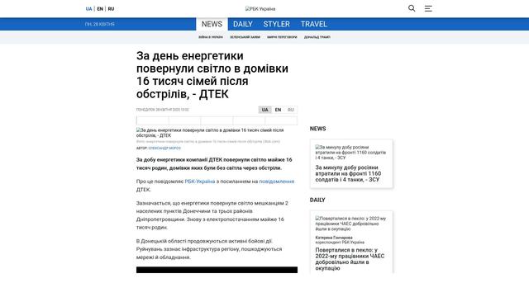Go to the STYLER section

click(276, 24)
